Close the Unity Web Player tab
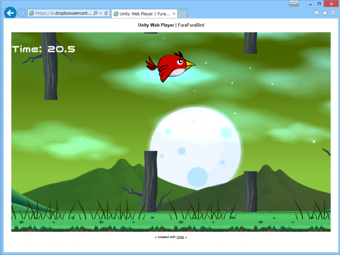 click(174, 14)
